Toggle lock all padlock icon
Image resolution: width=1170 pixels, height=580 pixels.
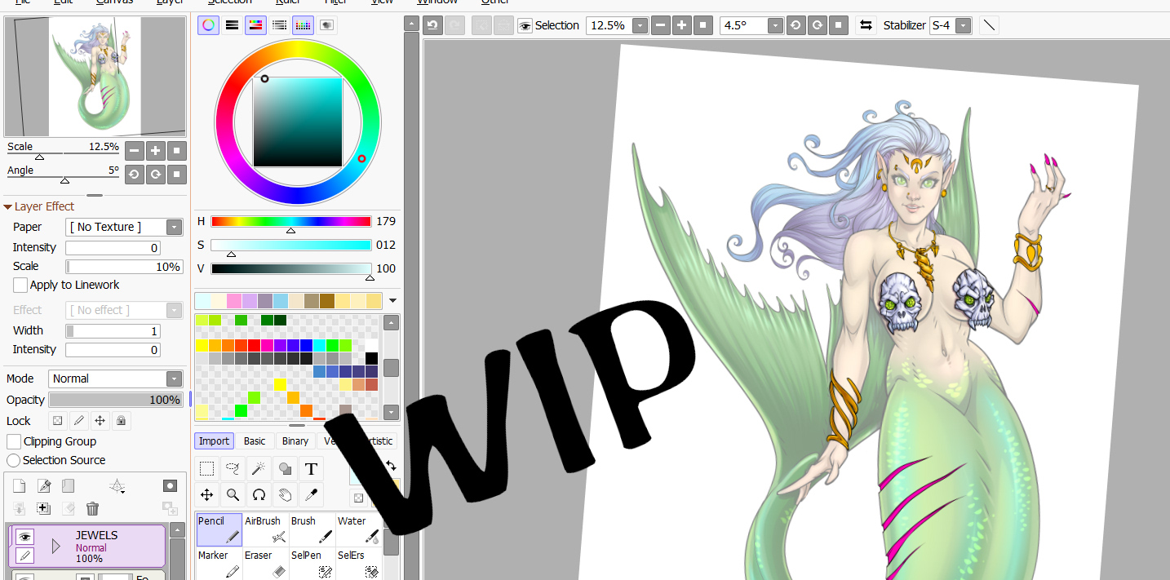[x=121, y=421]
